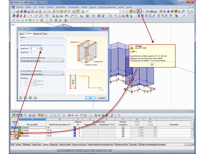Open the Superfície A dropdown
Viewport: 205px width, 154px height.
click(38, 49)
